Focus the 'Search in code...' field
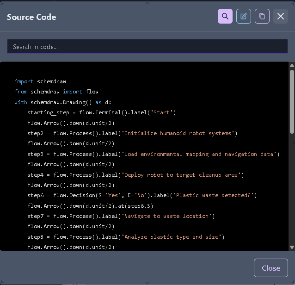This screenshot has height=285, width=295. 147,46
